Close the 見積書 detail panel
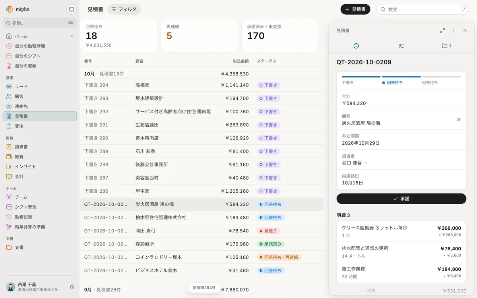 click(465, 30)
